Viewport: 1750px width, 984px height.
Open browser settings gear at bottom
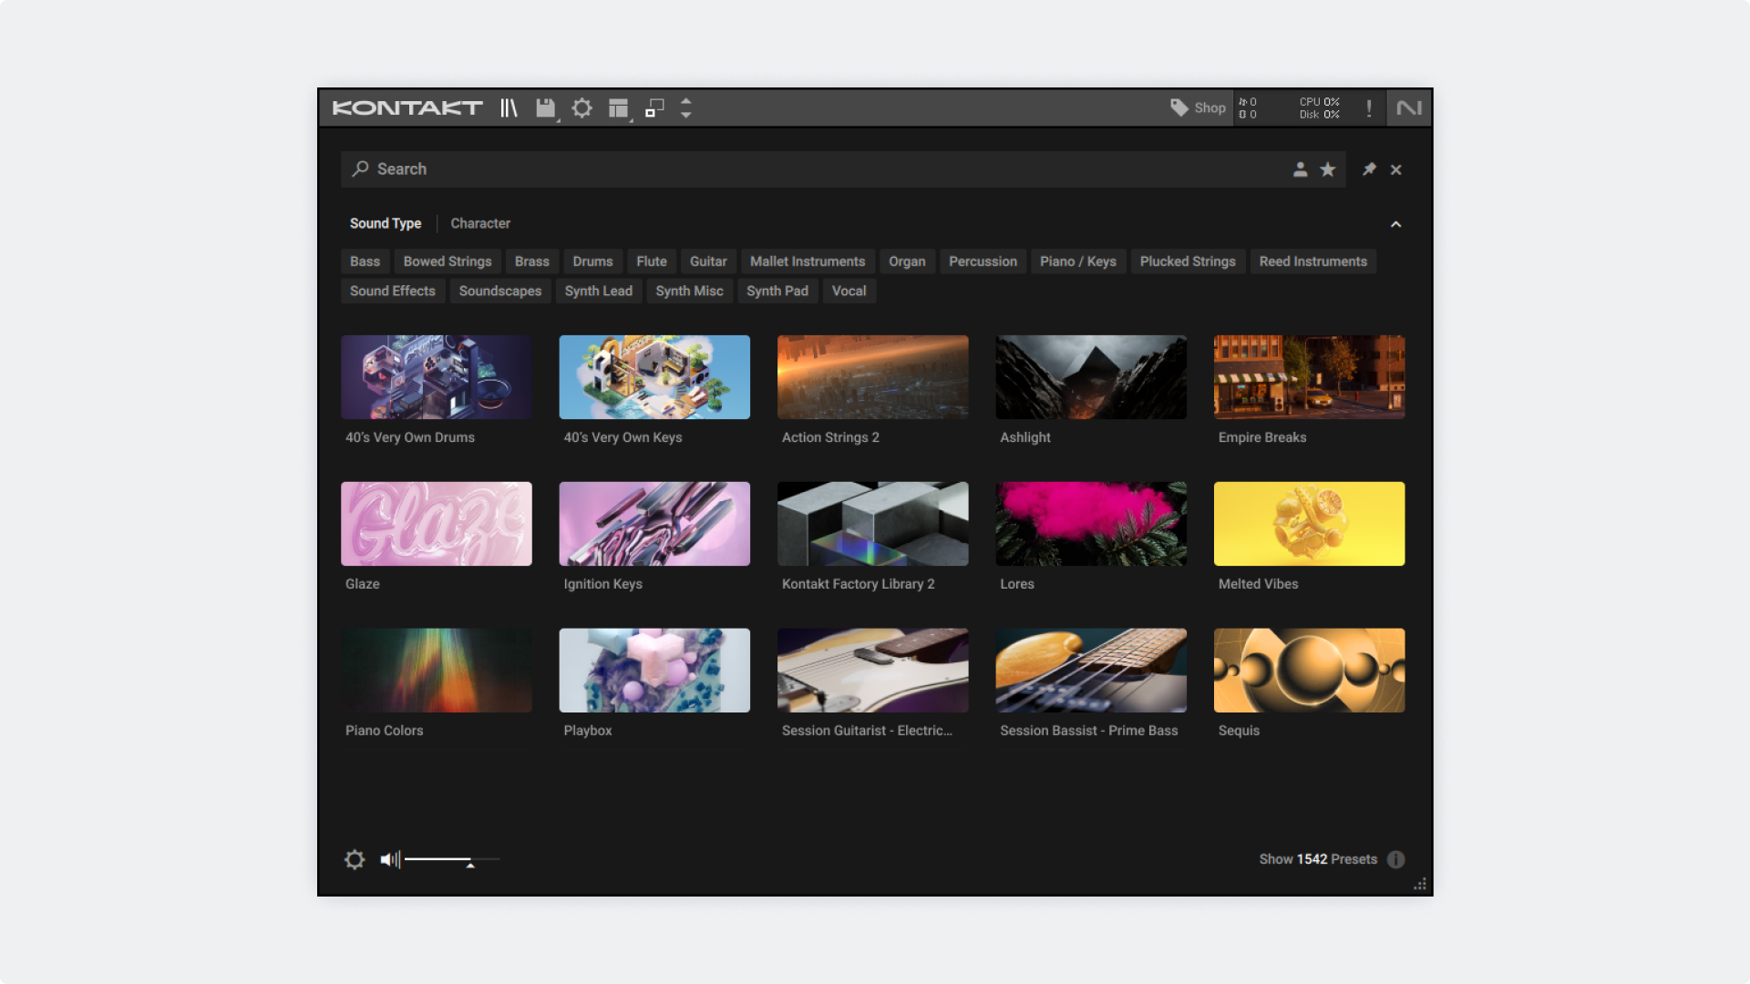(355, 859)
